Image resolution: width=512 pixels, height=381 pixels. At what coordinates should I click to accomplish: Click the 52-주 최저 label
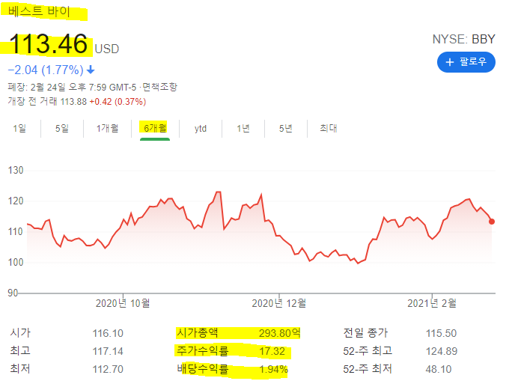coord(368,369)
